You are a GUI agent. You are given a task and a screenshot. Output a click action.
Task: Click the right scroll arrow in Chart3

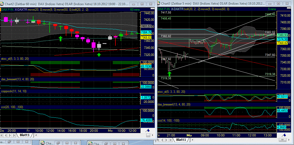click(x=289, y=140)
